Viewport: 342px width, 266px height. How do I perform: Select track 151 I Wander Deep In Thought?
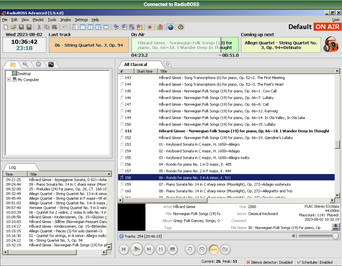click(226, 131)
